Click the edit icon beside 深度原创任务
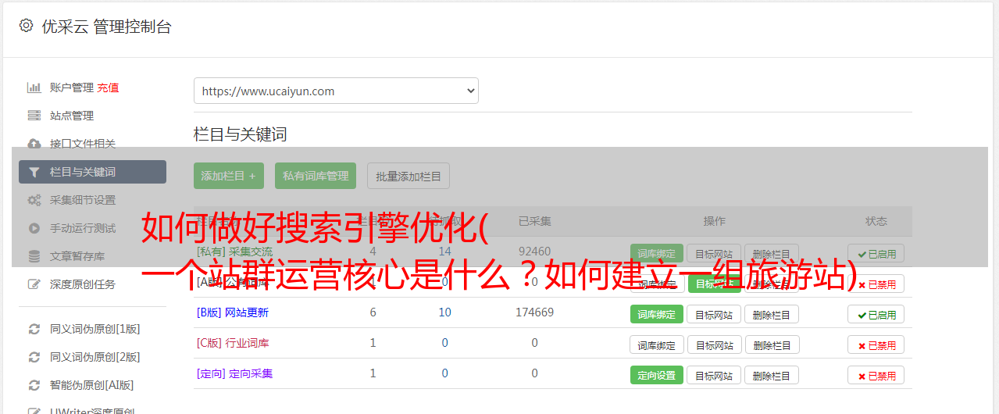This screenshot has height=414, width=999. coord(34,284)
